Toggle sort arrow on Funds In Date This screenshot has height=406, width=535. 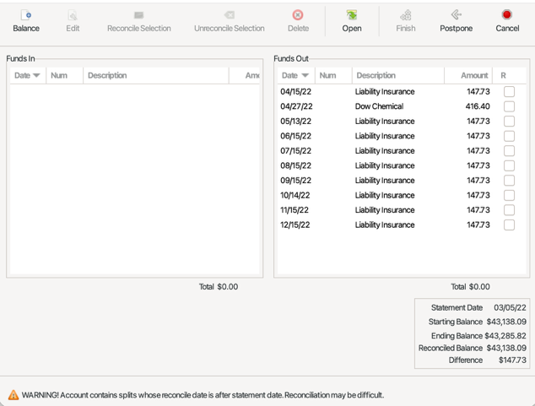point(36,76)
